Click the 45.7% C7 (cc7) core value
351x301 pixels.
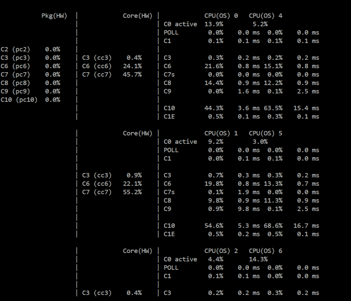pyautogui.click(x=132, y=75)
